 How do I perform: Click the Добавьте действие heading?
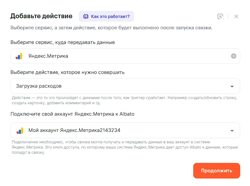point(41,16)
